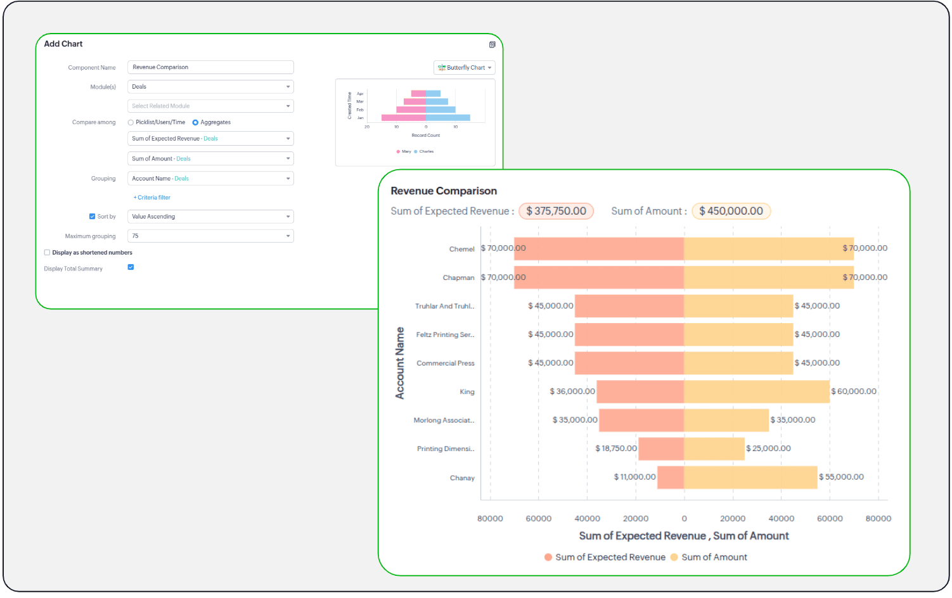This screenshot has height=598, width=952.
Task: Open the Butterfly Chart type selector
Action: pyautogui.click(x=464, y=68)
